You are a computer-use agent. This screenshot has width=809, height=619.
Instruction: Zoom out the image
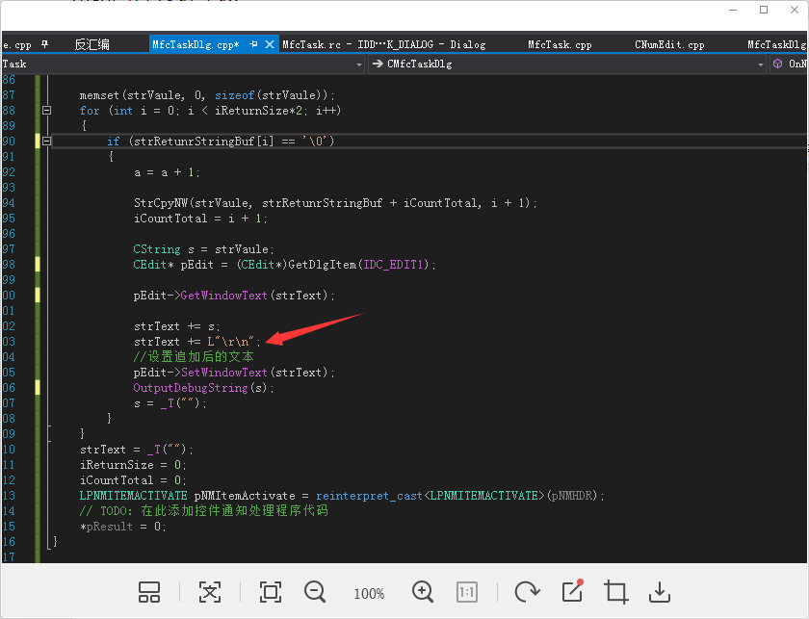(315, 592)
